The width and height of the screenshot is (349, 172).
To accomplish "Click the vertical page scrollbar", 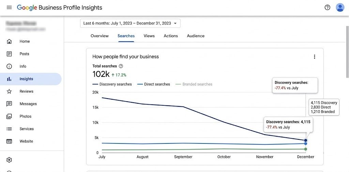I will (x=347, y=52).
